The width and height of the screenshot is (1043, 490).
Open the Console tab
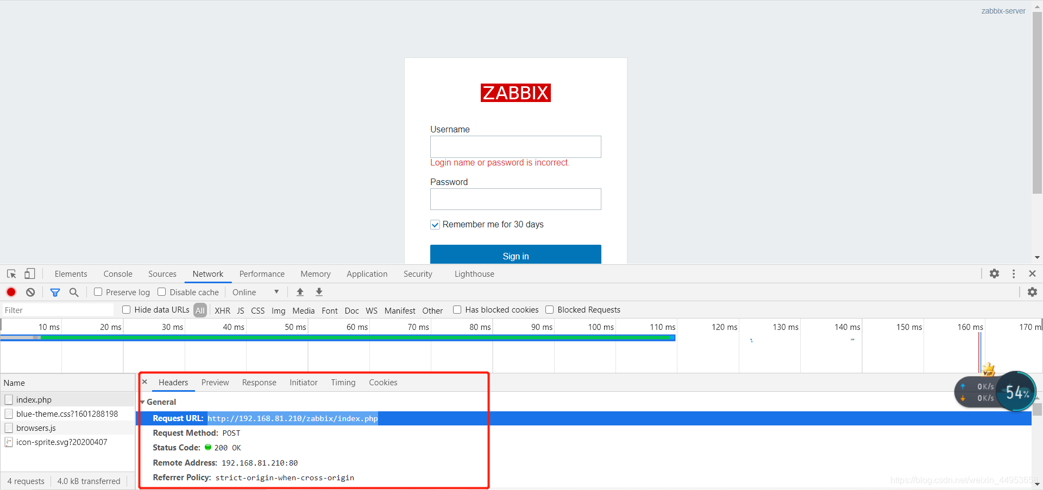(x=118, y=274)
